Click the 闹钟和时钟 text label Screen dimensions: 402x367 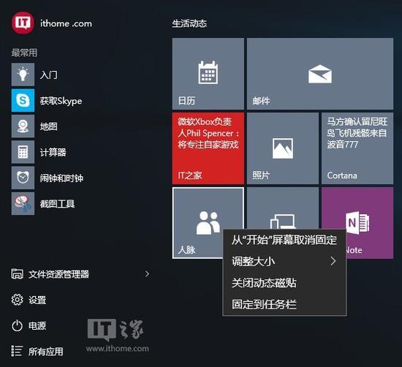(x=61, y=178)
